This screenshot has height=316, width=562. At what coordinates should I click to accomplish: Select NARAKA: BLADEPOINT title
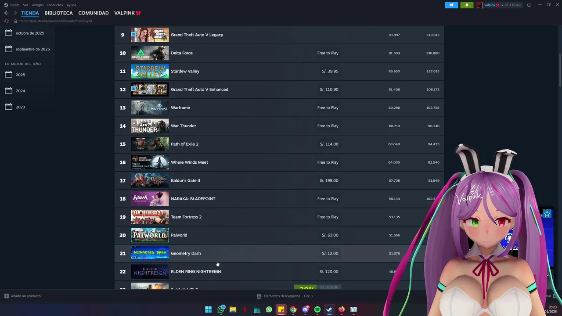point(193,199)
